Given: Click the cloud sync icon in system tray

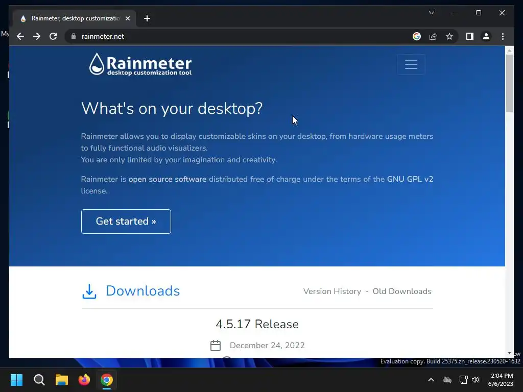Looking at the screenshot, I should [x=447, y=380].
